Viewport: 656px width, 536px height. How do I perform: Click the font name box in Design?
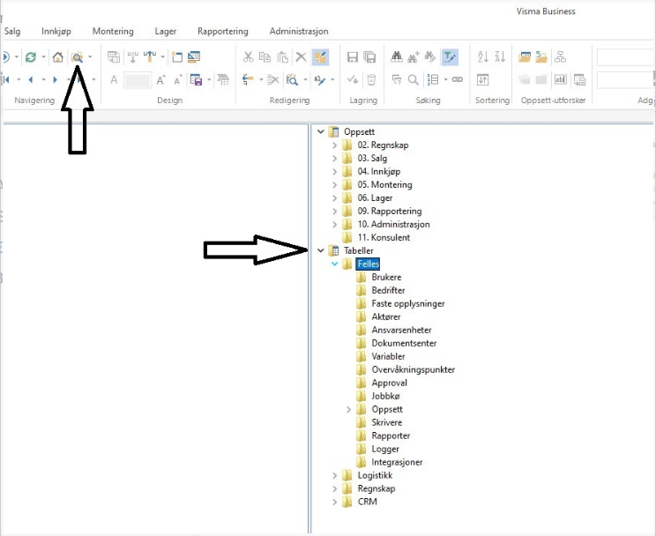coord(138,80)
